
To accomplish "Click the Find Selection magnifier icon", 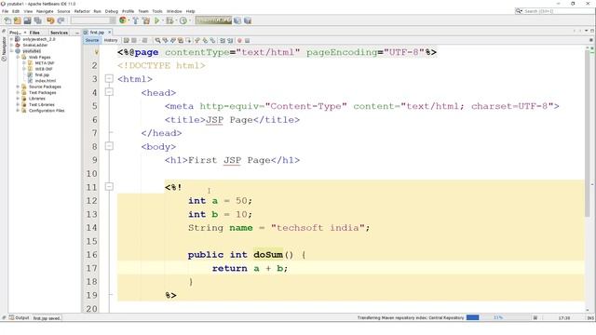I will [157, 40].
